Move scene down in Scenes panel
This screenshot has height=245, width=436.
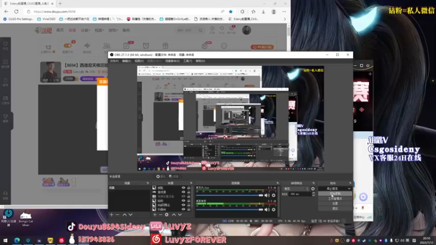(x=131, y=215)
